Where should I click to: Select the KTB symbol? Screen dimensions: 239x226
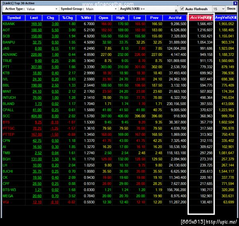point(6,73)
